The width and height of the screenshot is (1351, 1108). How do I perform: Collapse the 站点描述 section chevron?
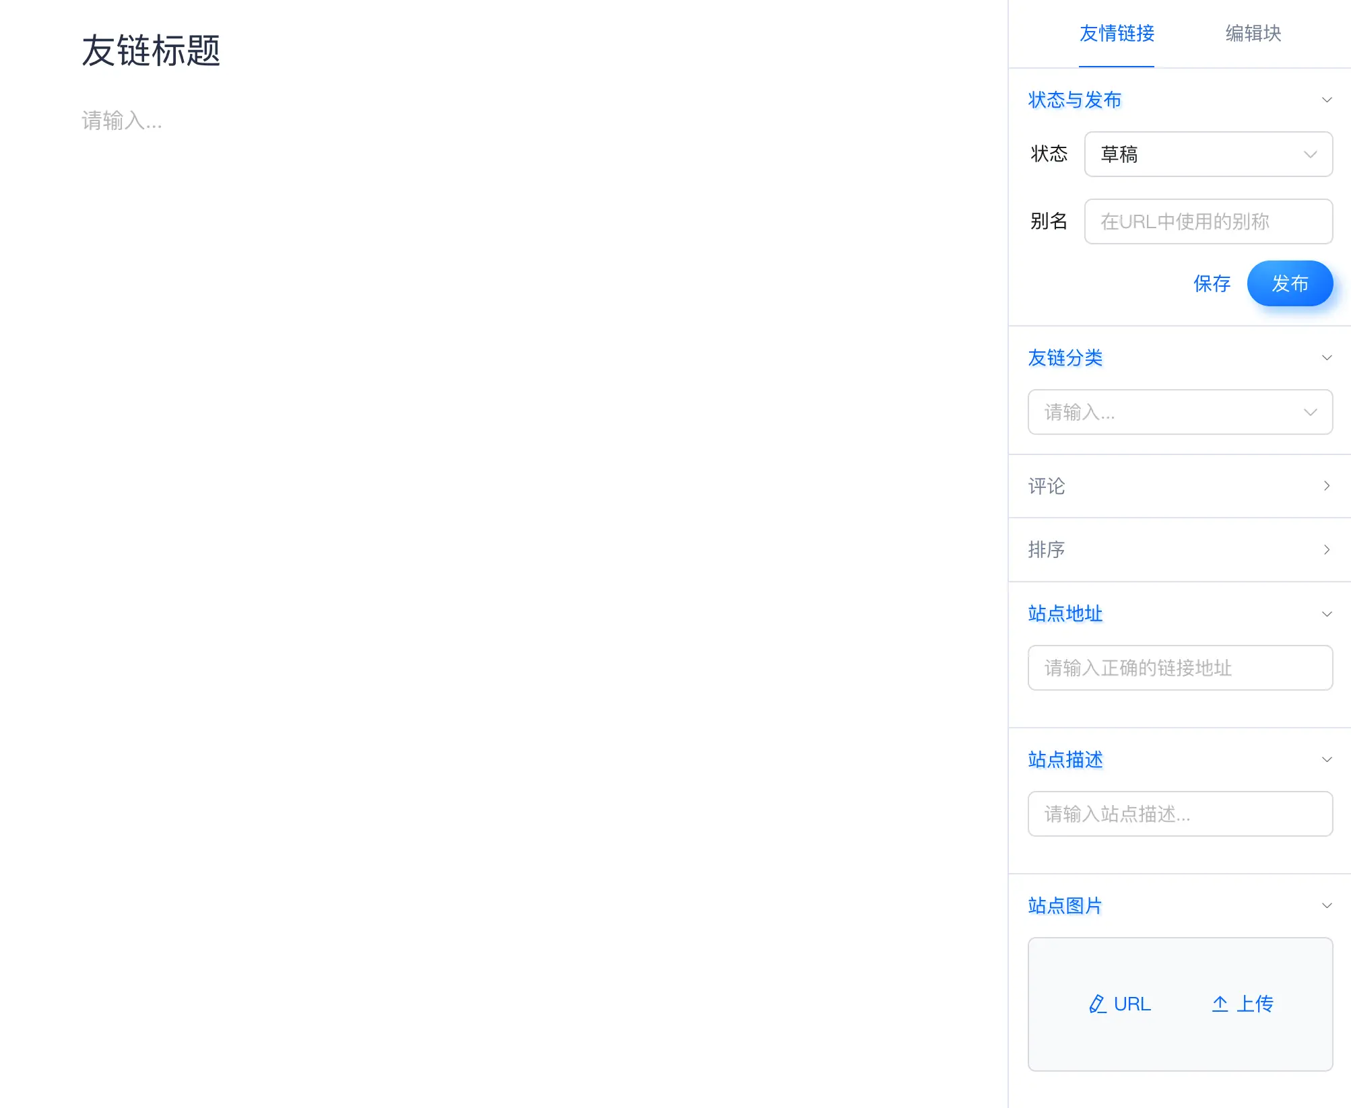(x=1326, y=759)
